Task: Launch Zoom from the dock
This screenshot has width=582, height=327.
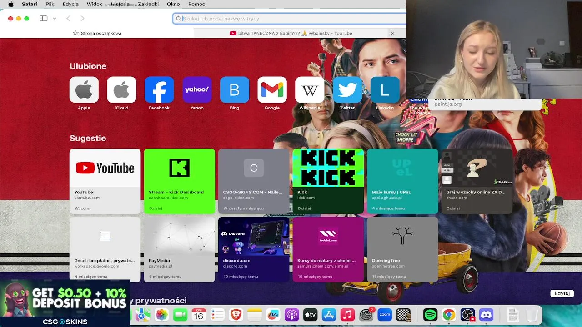Action: [x=385, y=315]
